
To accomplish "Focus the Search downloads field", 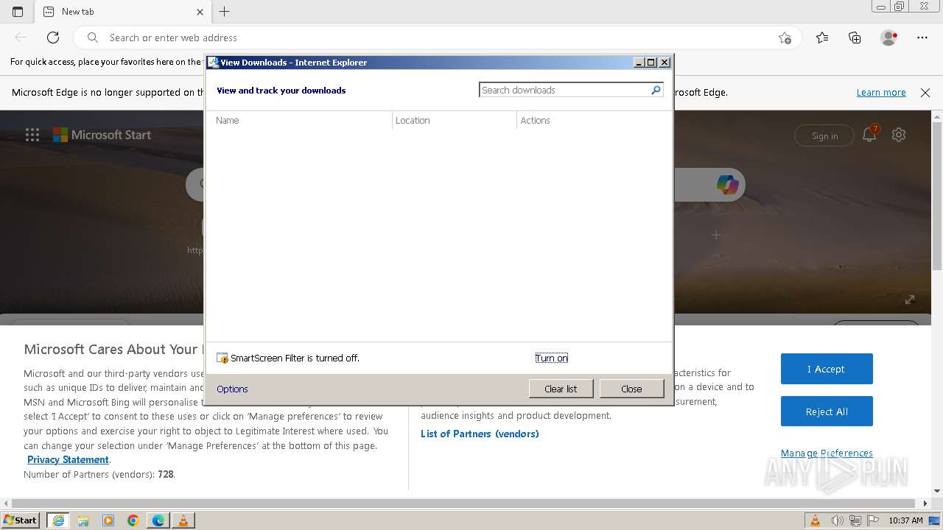I will 565,90.
